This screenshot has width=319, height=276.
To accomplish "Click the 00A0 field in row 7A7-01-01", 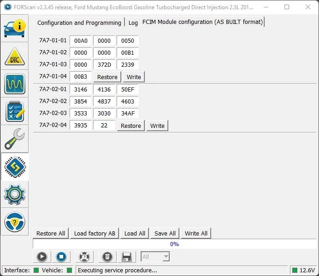I will point(81,40).
